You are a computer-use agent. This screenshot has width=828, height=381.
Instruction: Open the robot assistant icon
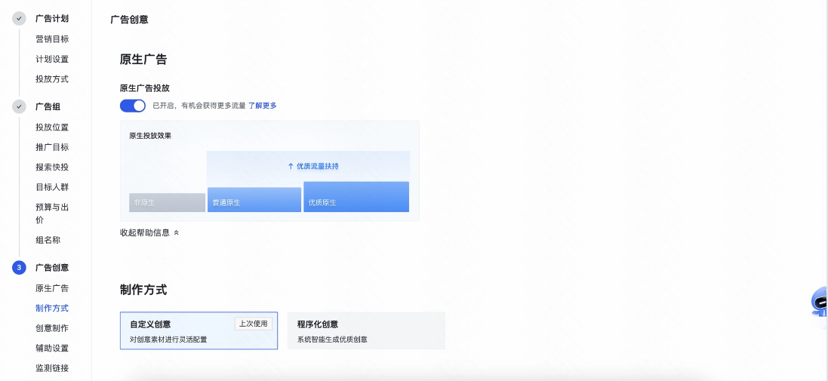click(x=820, y=302)
